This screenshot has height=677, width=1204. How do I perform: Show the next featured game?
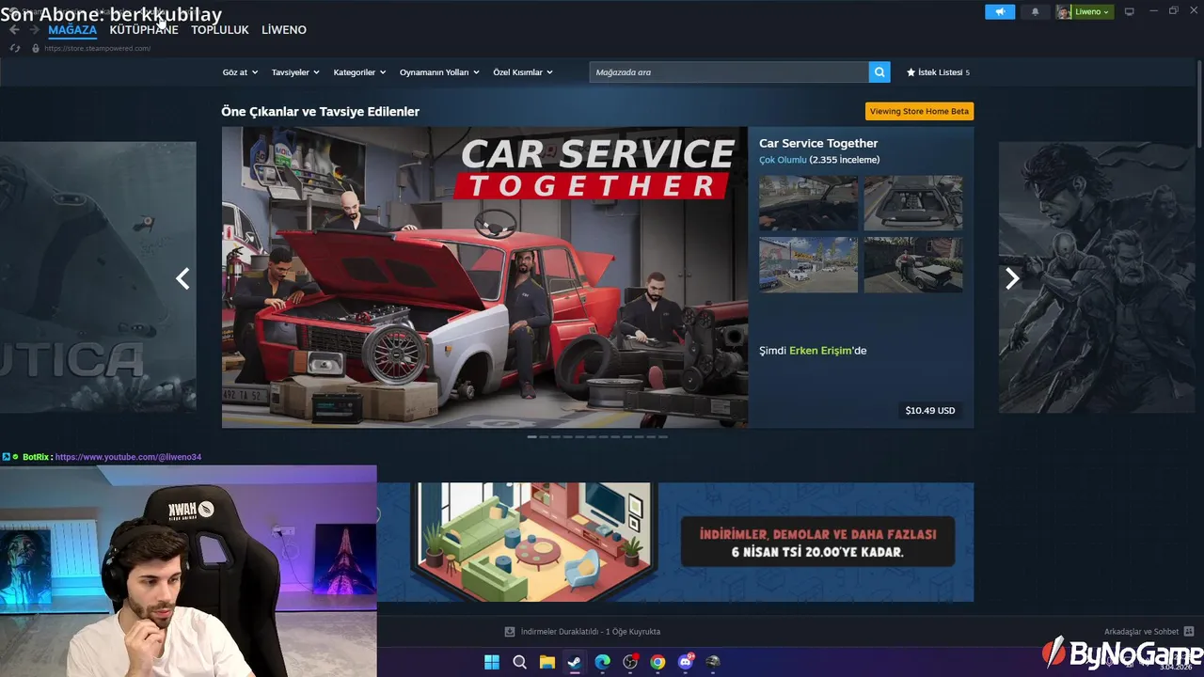[x=1012, y=278]
